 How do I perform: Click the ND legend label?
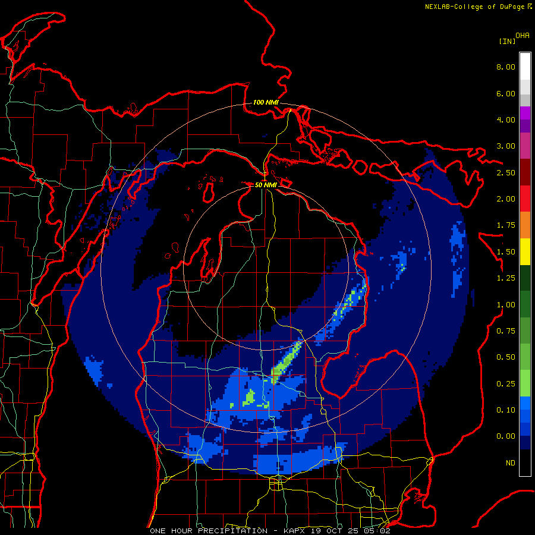click(x=511, y=463)
